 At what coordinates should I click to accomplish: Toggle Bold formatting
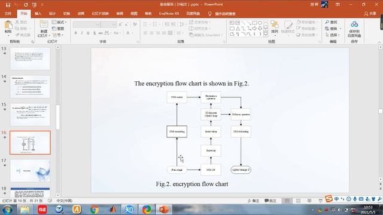76,33
